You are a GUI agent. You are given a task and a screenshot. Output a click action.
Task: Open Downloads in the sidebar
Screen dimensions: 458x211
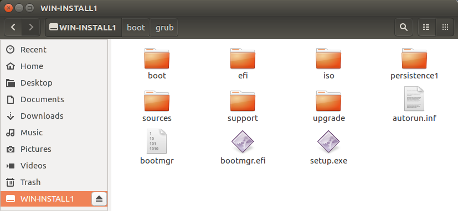(54, 116)
